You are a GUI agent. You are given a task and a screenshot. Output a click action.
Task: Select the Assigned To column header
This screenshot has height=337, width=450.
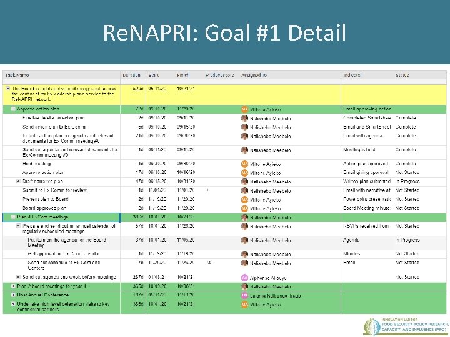pyautogui.click(x=290, y=75)
